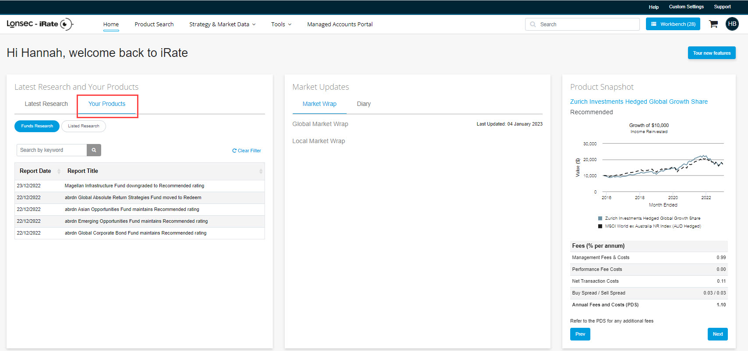Click Clear Filter link
This screenshot has height=351, width=748.
[x=247, y=151]
